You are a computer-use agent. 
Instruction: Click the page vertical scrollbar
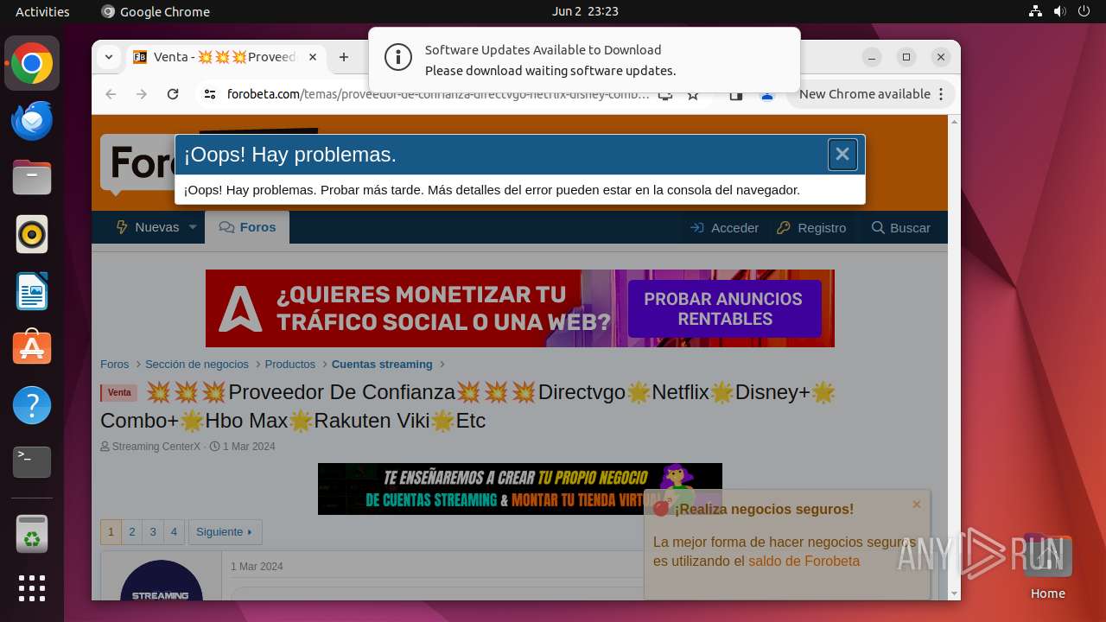pos(954,357)
